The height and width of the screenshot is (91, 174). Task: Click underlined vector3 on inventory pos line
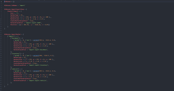point(36,56)
